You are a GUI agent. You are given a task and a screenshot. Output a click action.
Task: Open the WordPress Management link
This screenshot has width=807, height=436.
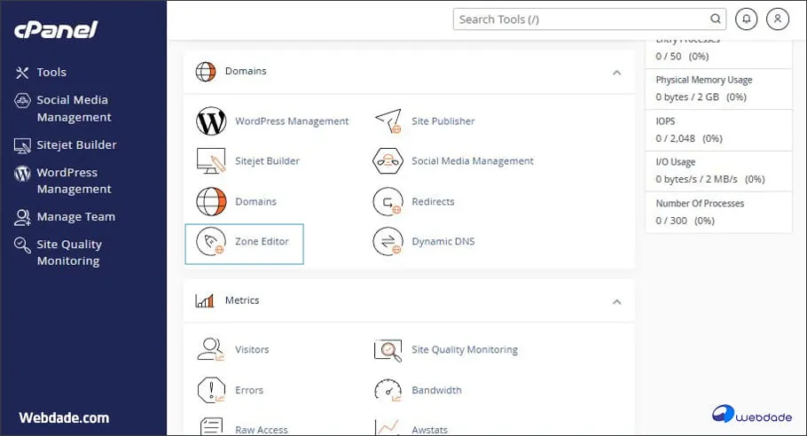pos(292,121)
